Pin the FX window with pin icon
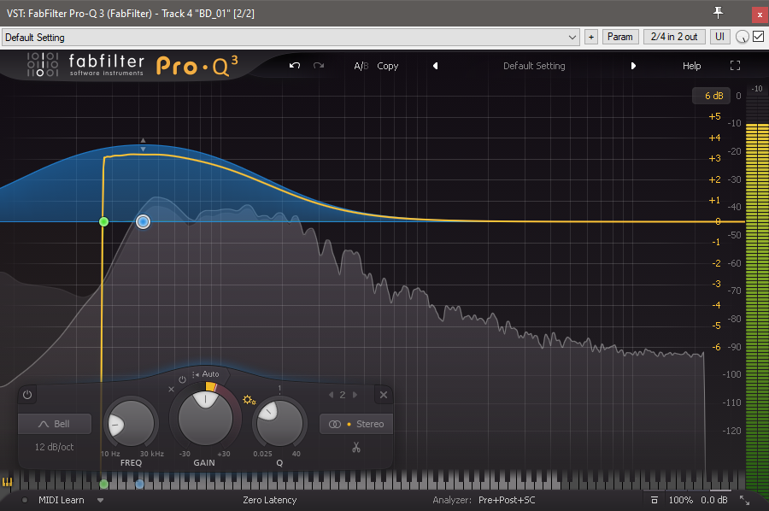Image resolution: width=769 pixels, height=511 pixels. pos(718,12)
